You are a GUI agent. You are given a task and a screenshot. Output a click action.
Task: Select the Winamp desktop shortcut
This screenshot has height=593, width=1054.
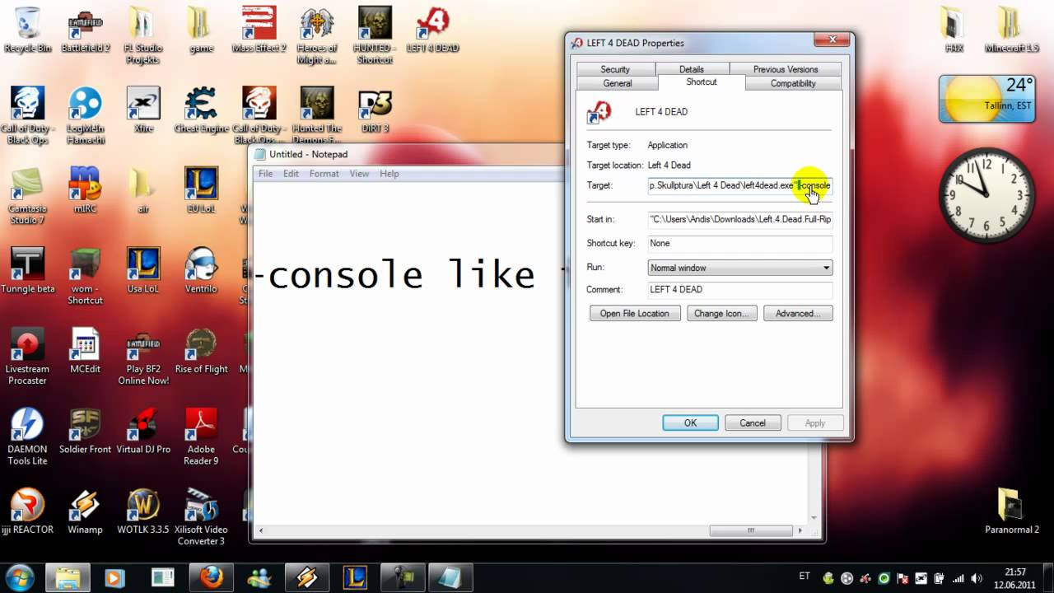pos(85,511)
